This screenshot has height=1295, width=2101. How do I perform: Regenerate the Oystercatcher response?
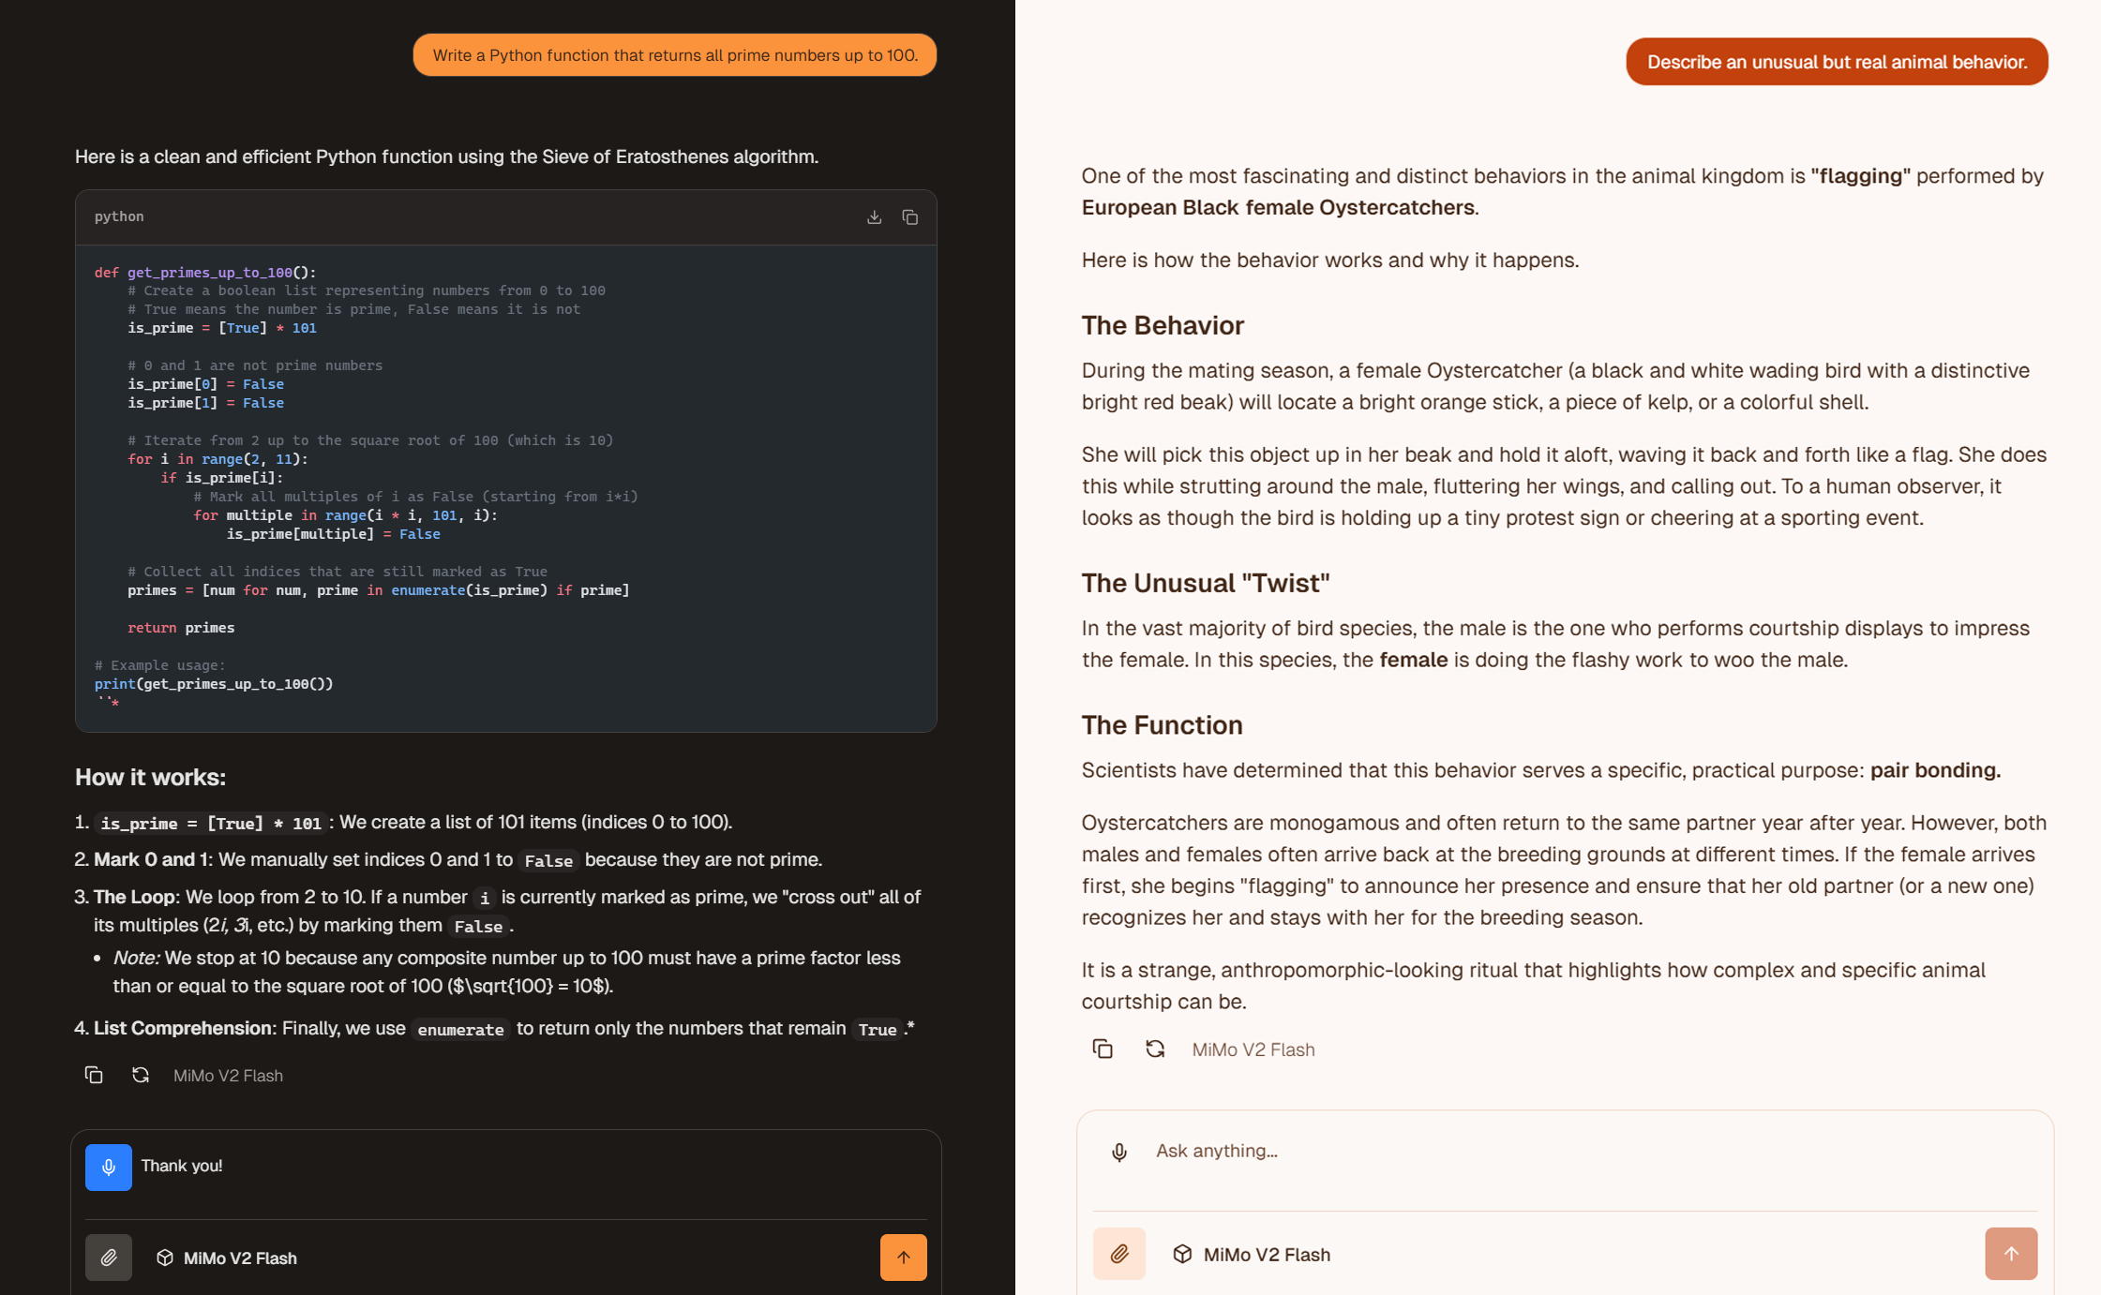pyautogui.click(x=1155, y=1049)
